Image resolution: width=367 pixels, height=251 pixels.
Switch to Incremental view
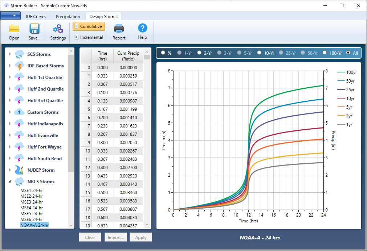point(89,37)
